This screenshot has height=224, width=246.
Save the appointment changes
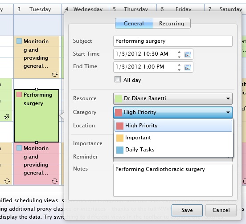tap(187, 210)
